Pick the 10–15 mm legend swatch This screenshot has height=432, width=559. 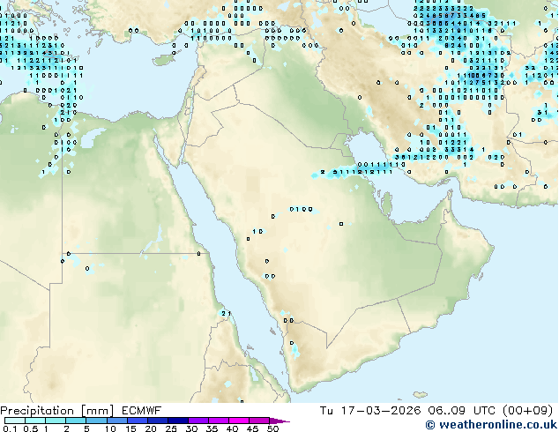pos(116,421)
